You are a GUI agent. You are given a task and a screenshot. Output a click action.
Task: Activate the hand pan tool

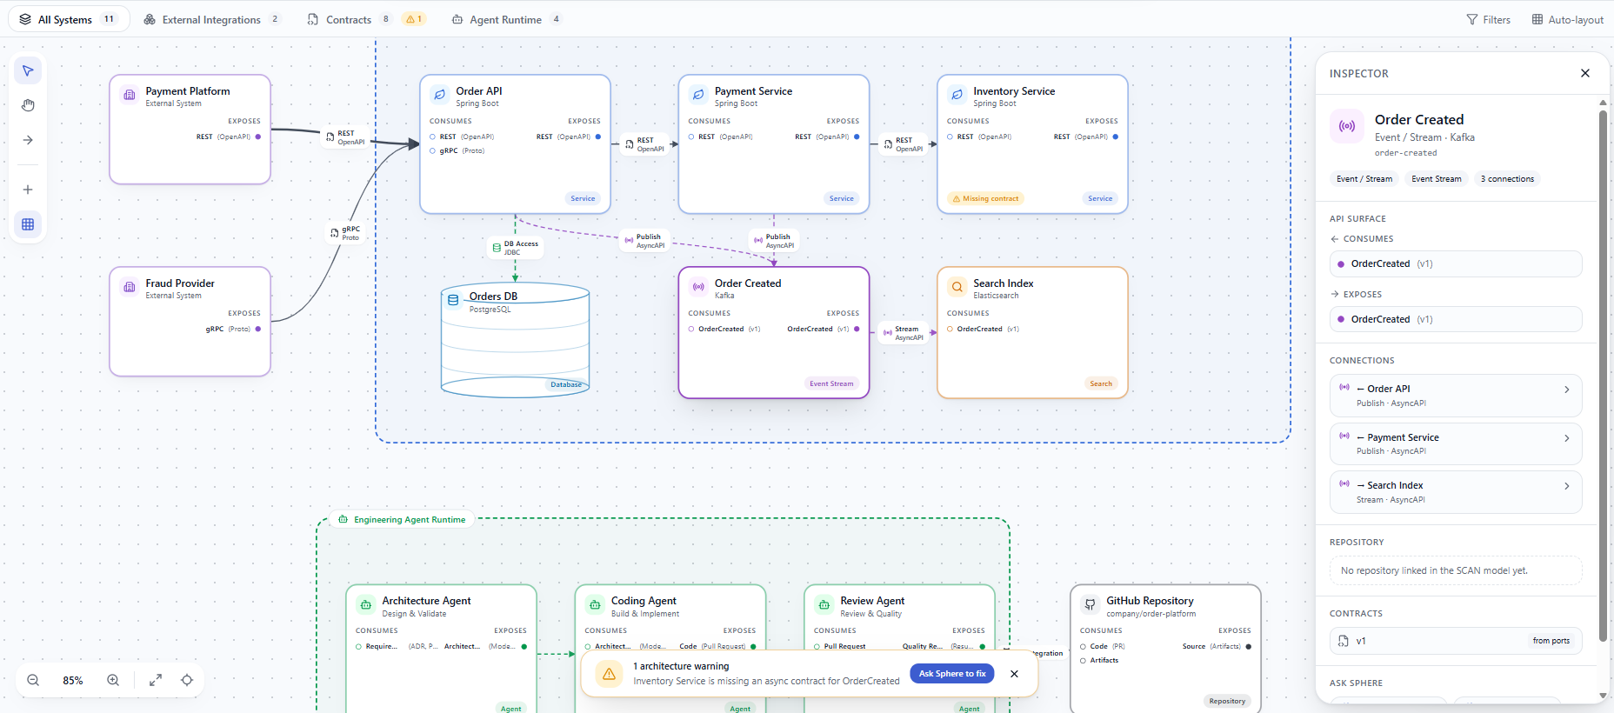coord(28,105)
